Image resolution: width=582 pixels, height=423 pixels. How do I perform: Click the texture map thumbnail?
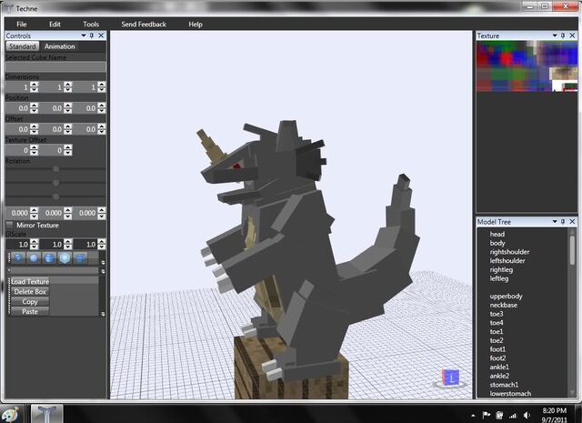click(x=527, y=66)
